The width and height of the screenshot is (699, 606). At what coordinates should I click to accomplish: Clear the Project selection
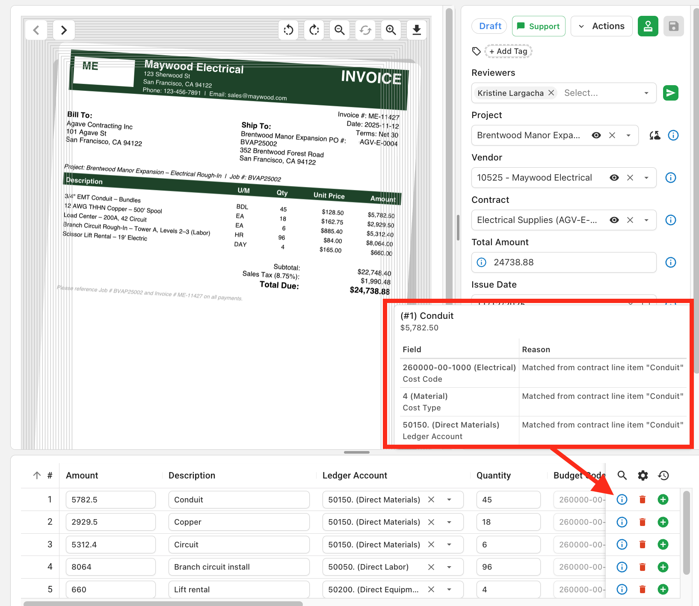tap(612, 135)
